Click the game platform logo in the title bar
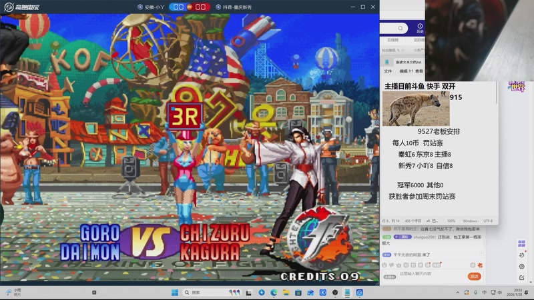Viewport: 534px width, 300px height. [22, 7]
